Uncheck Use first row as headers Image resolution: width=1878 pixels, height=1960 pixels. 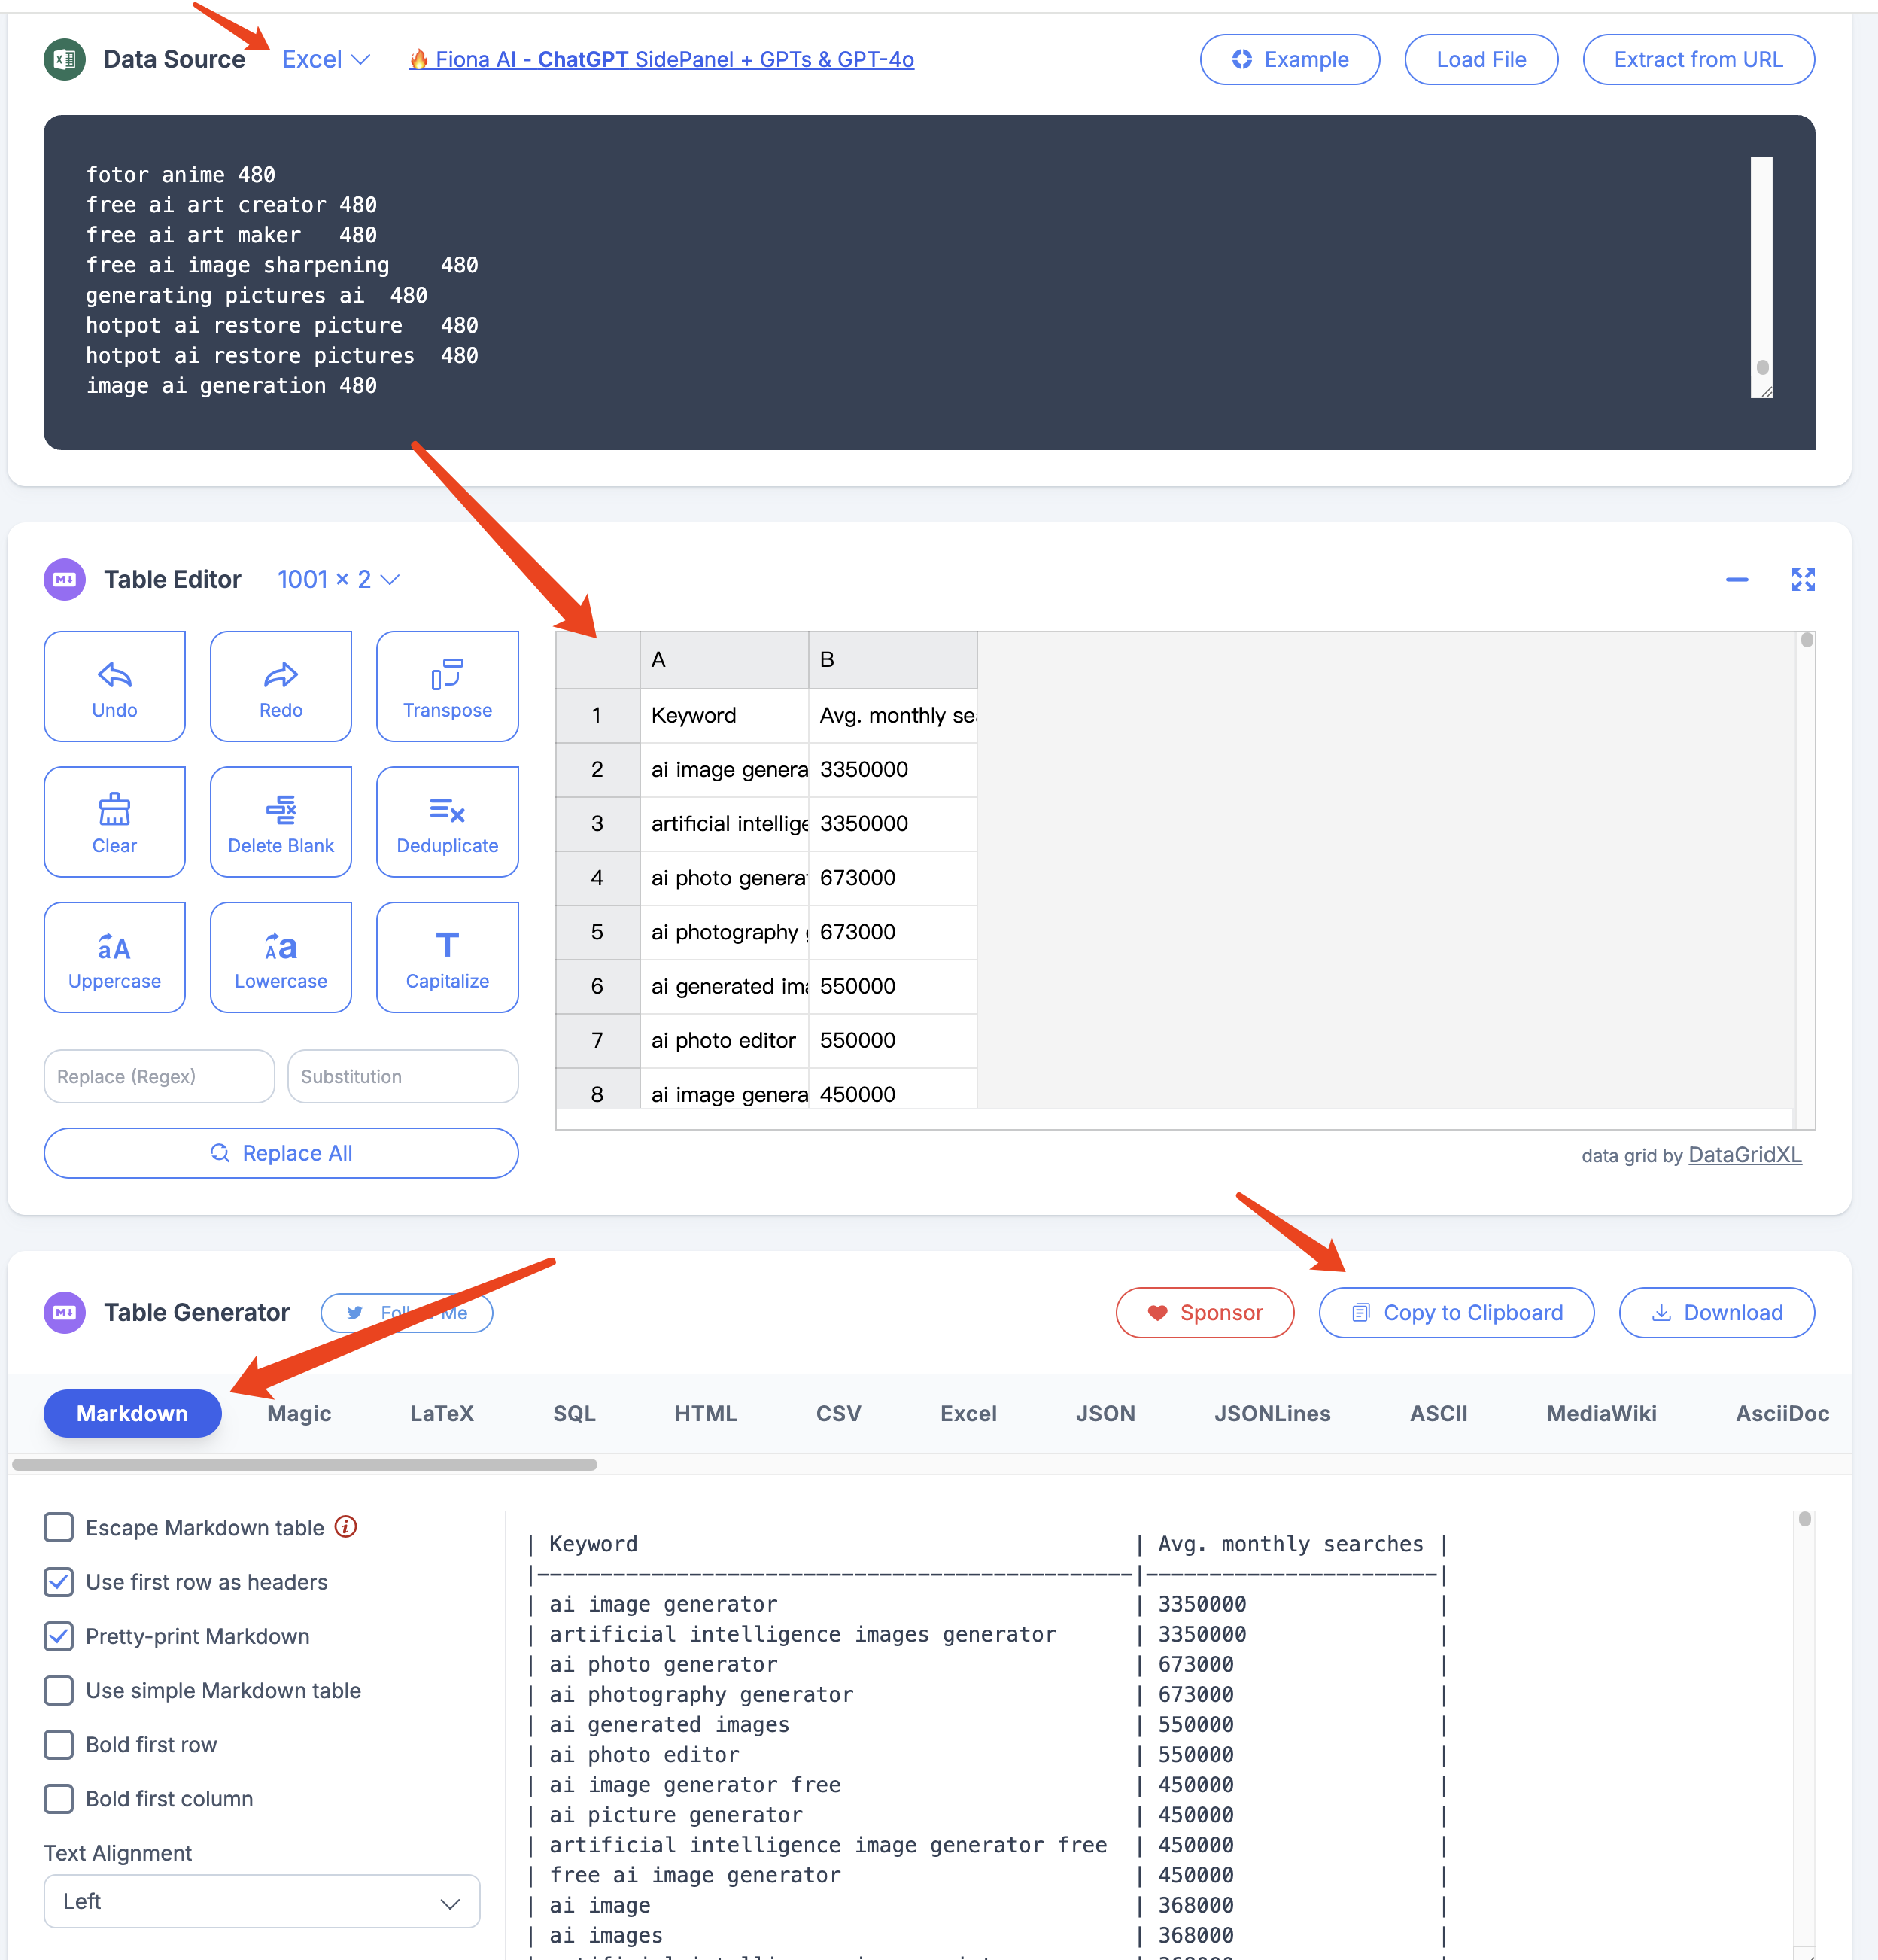59,1582
